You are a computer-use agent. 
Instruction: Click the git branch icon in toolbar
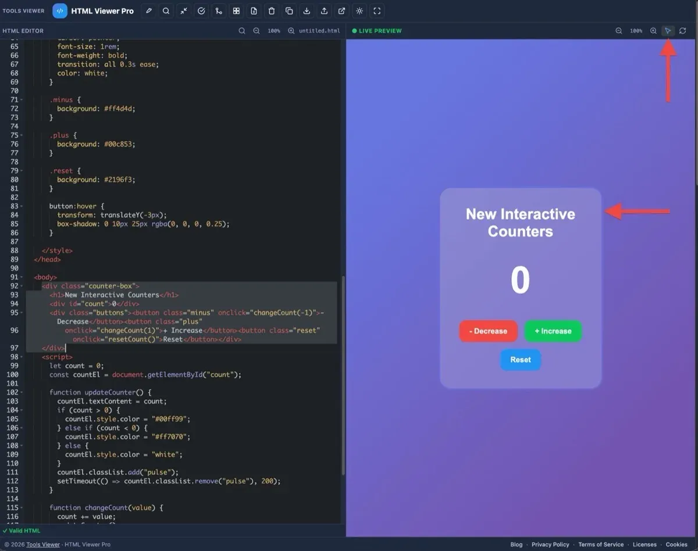[x=219, y=11]
